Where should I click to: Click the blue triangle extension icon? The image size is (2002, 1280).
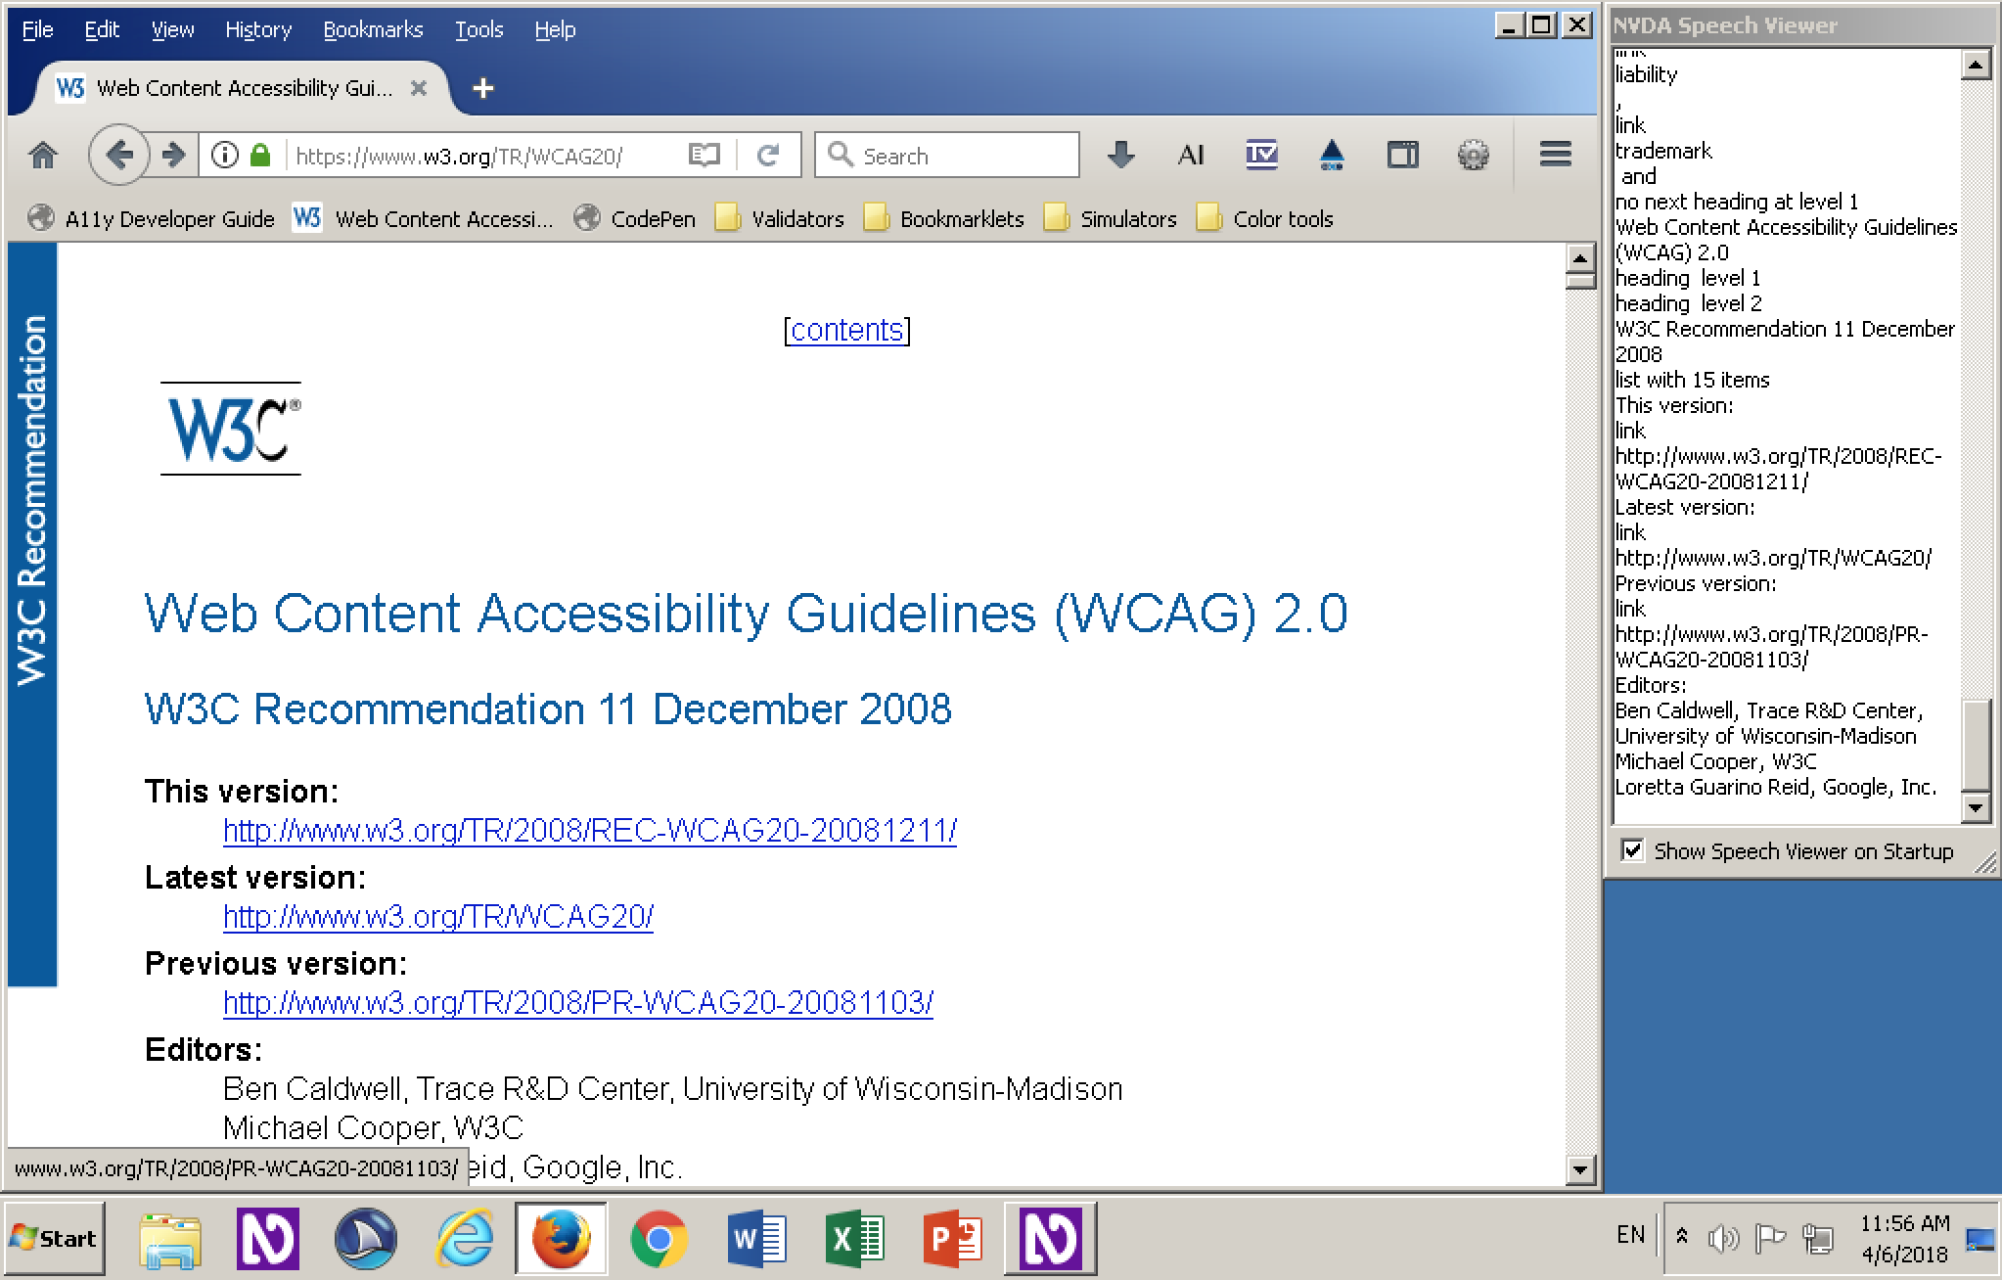[1332, 155]
